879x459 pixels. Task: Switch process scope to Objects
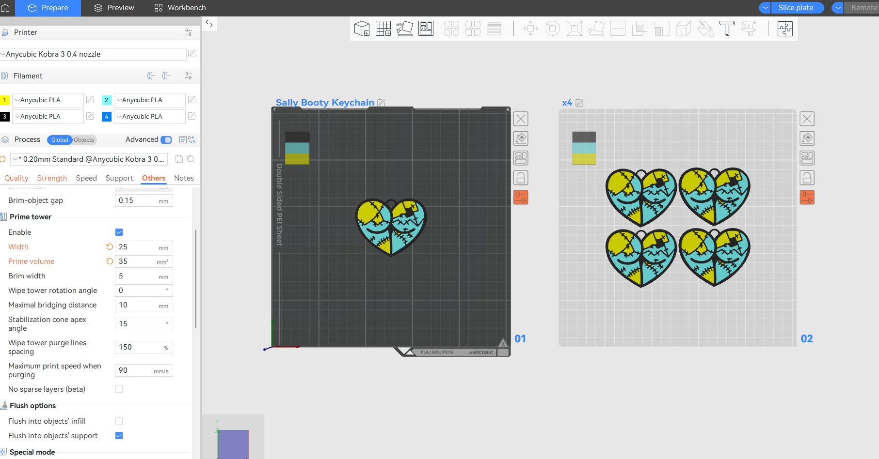(84, 140)
